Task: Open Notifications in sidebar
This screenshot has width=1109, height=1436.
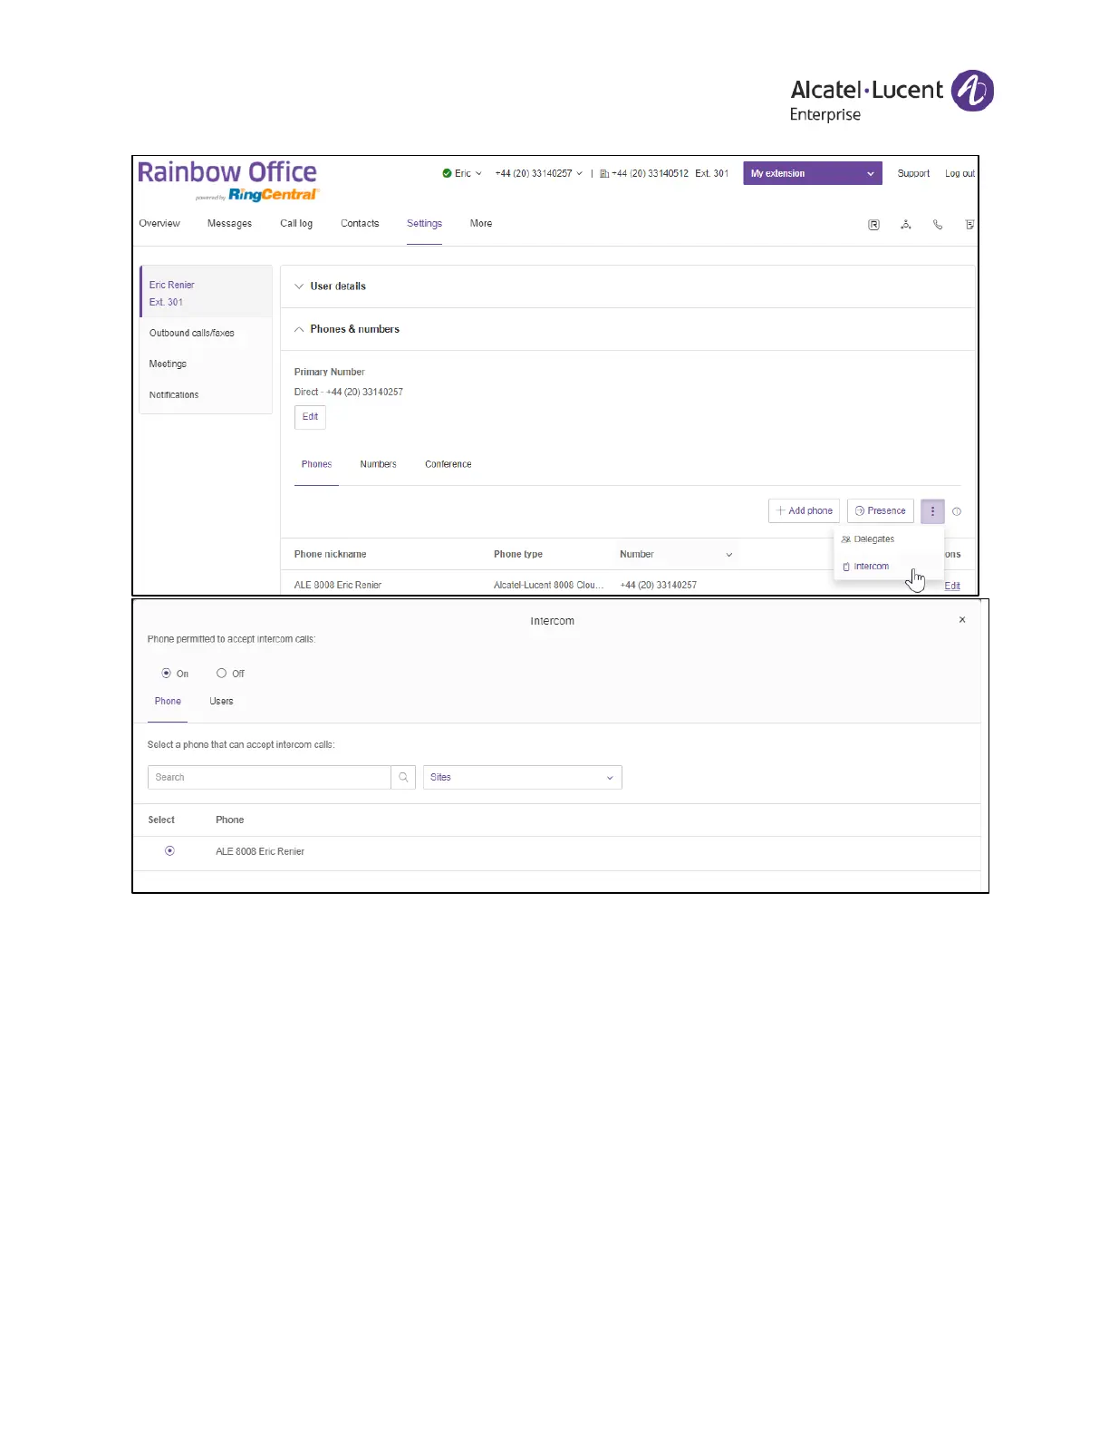Action: click(174, 395)
